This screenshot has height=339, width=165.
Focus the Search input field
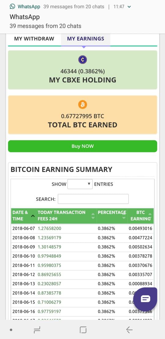click(93, 199)
